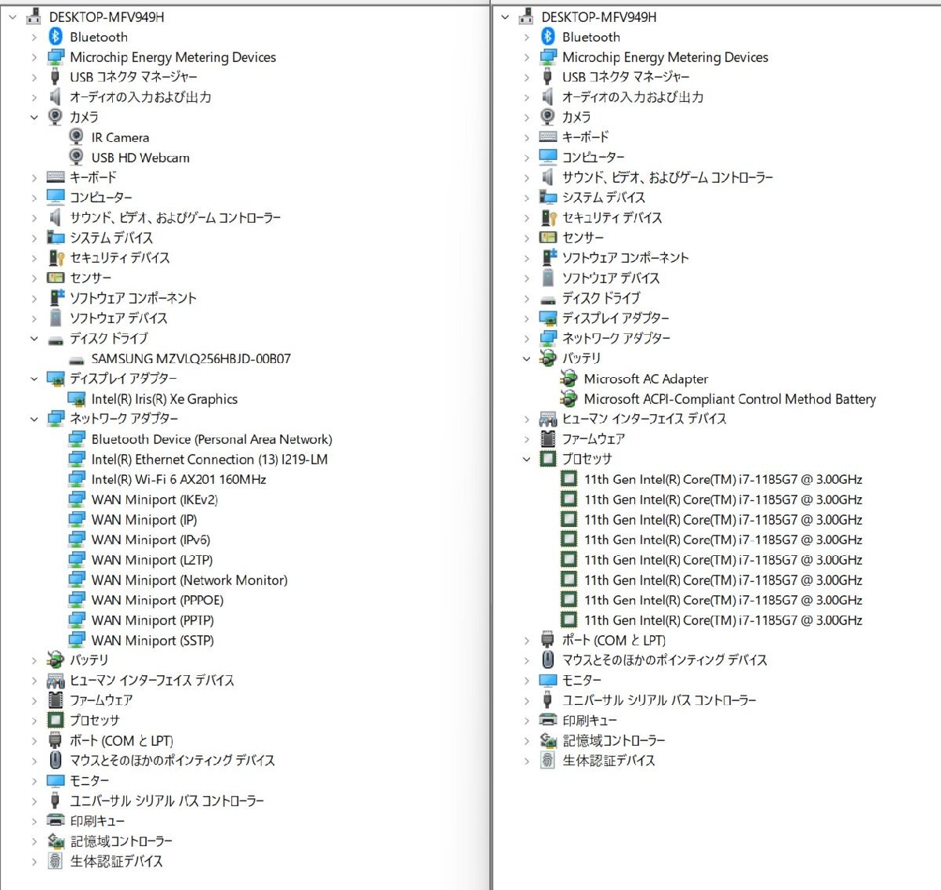Select モニター in left window
The image size is (941, 890).
[x=89, y=781]
